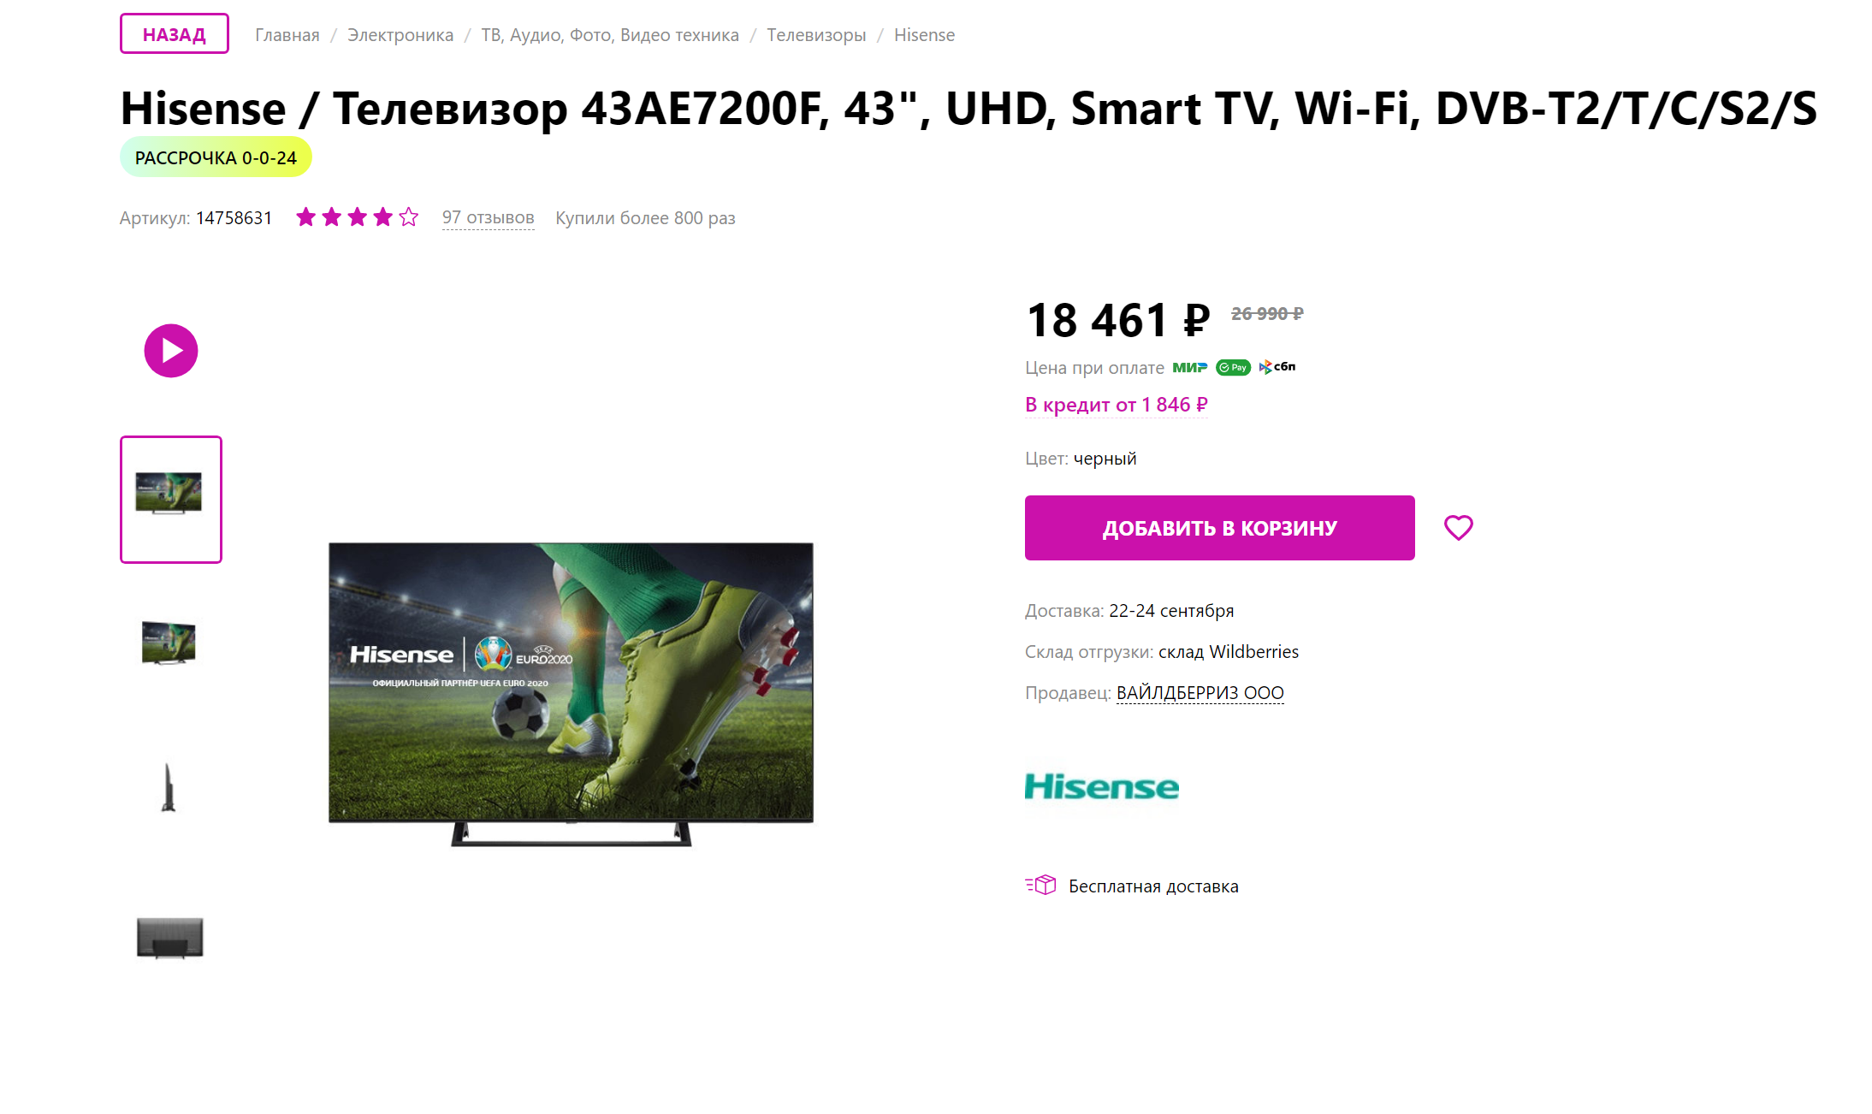The width and height of the screenshot is (1872, 1114).
Task: Open the Телевизоры breadcrumb
Action: [x=816, y=35]
